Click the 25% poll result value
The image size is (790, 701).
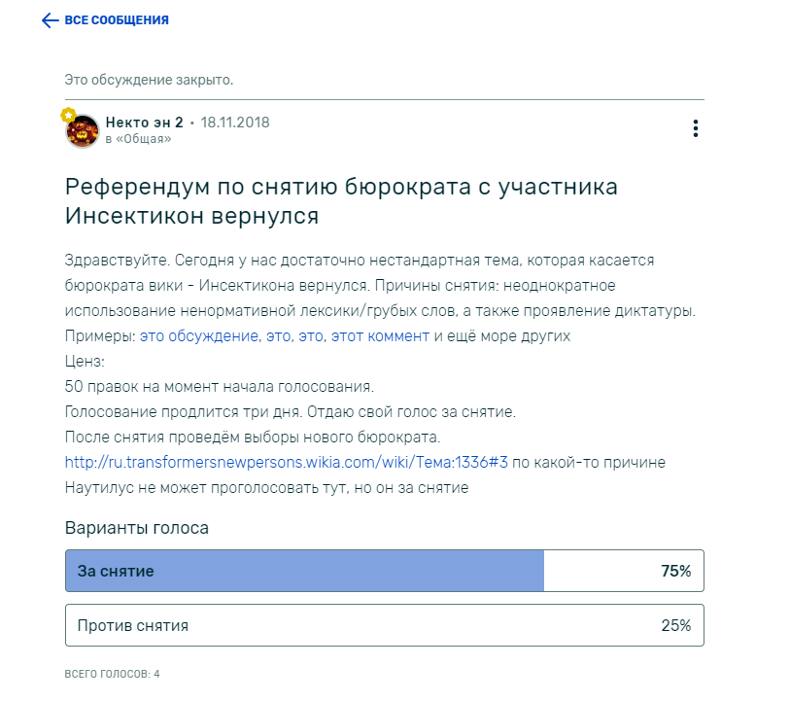[675, 625]
